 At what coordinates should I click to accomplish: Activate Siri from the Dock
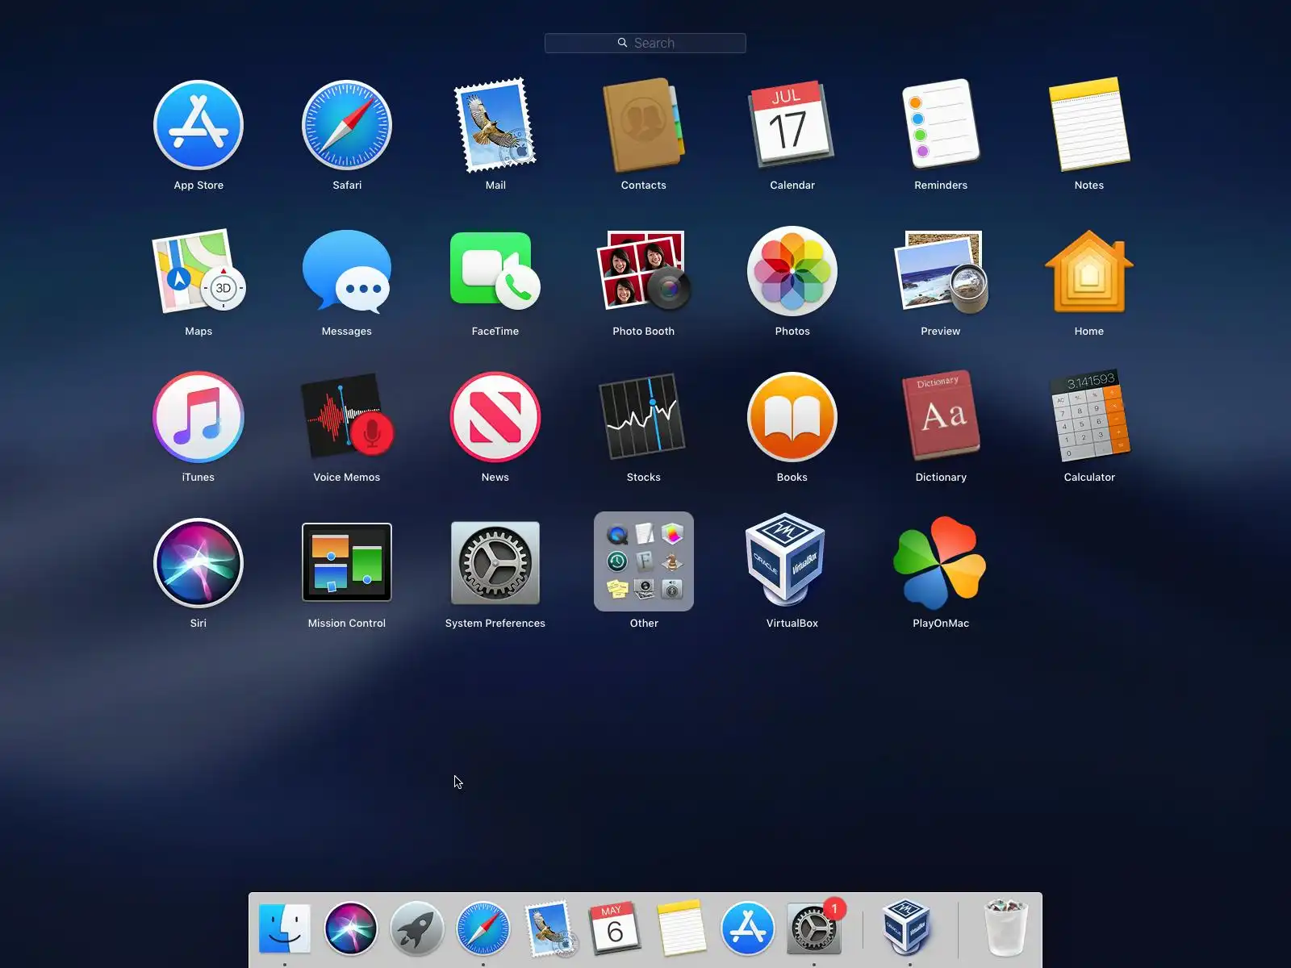point(351,928)
